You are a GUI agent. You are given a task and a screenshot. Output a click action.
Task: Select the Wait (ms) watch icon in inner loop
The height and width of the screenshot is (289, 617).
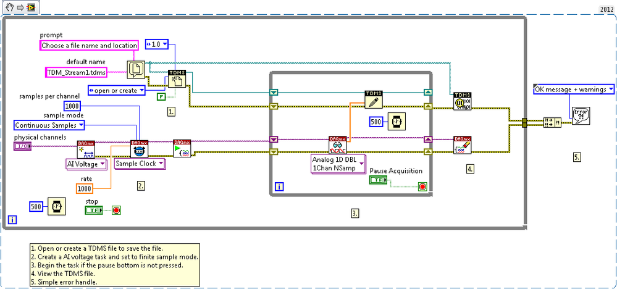(x=397, y=122)
